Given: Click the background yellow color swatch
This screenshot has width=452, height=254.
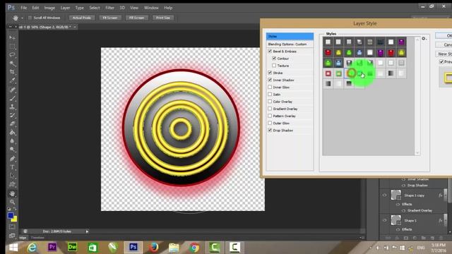Looking at the screenshot, I should [14, 219].
